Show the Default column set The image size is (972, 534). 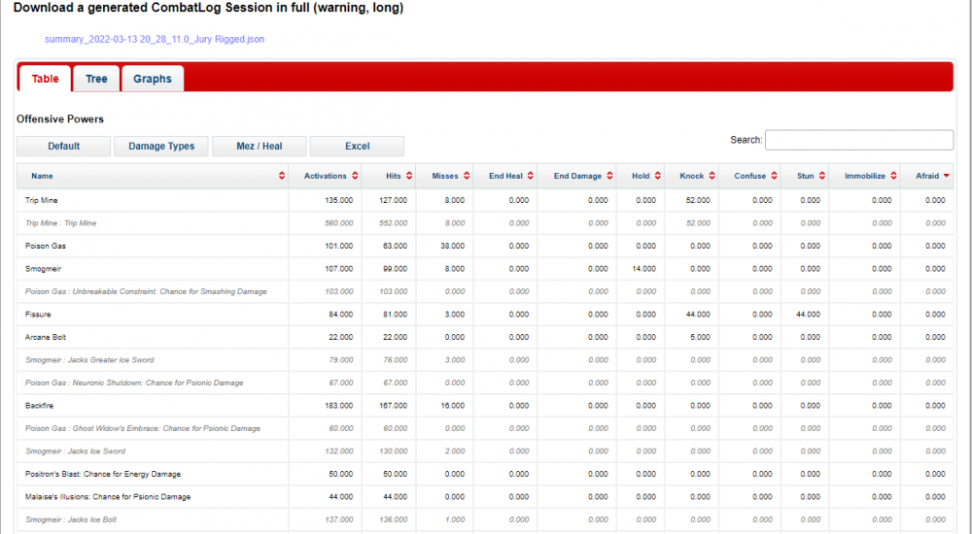point(63,146)
